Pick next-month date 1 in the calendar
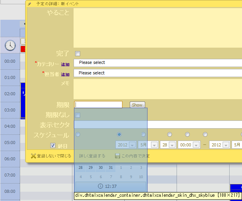This screenshot has width=242, height=201. [121, 167]
